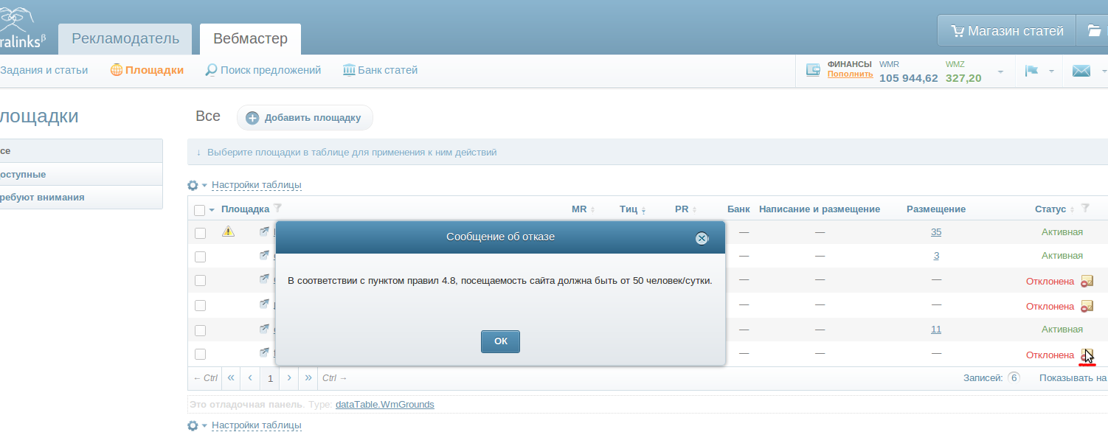Expand the finances balance dropdown arrow

coord(1000,72)
